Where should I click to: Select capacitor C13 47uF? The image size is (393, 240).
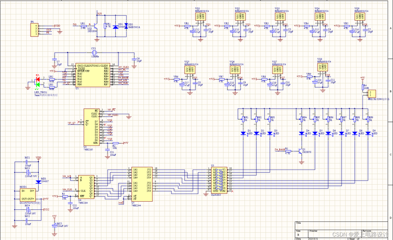coord(233,31)
